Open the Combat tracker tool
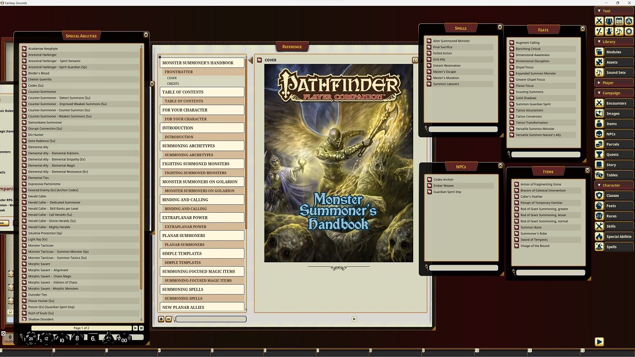 [599, 21]
